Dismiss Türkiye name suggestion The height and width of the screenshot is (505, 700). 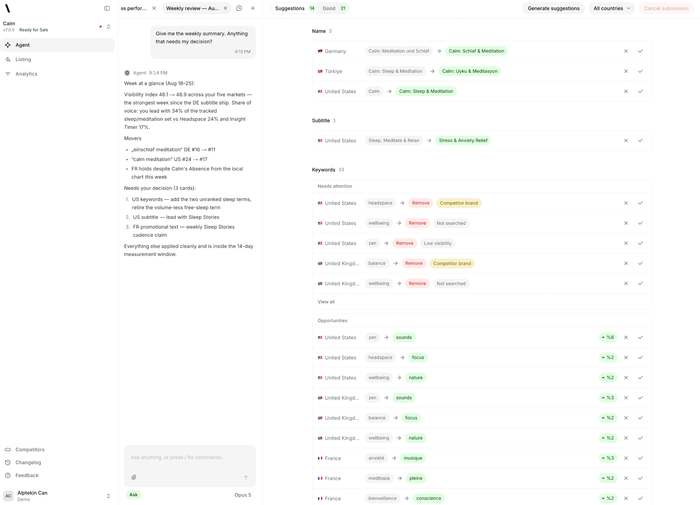(x=626, y=71)
